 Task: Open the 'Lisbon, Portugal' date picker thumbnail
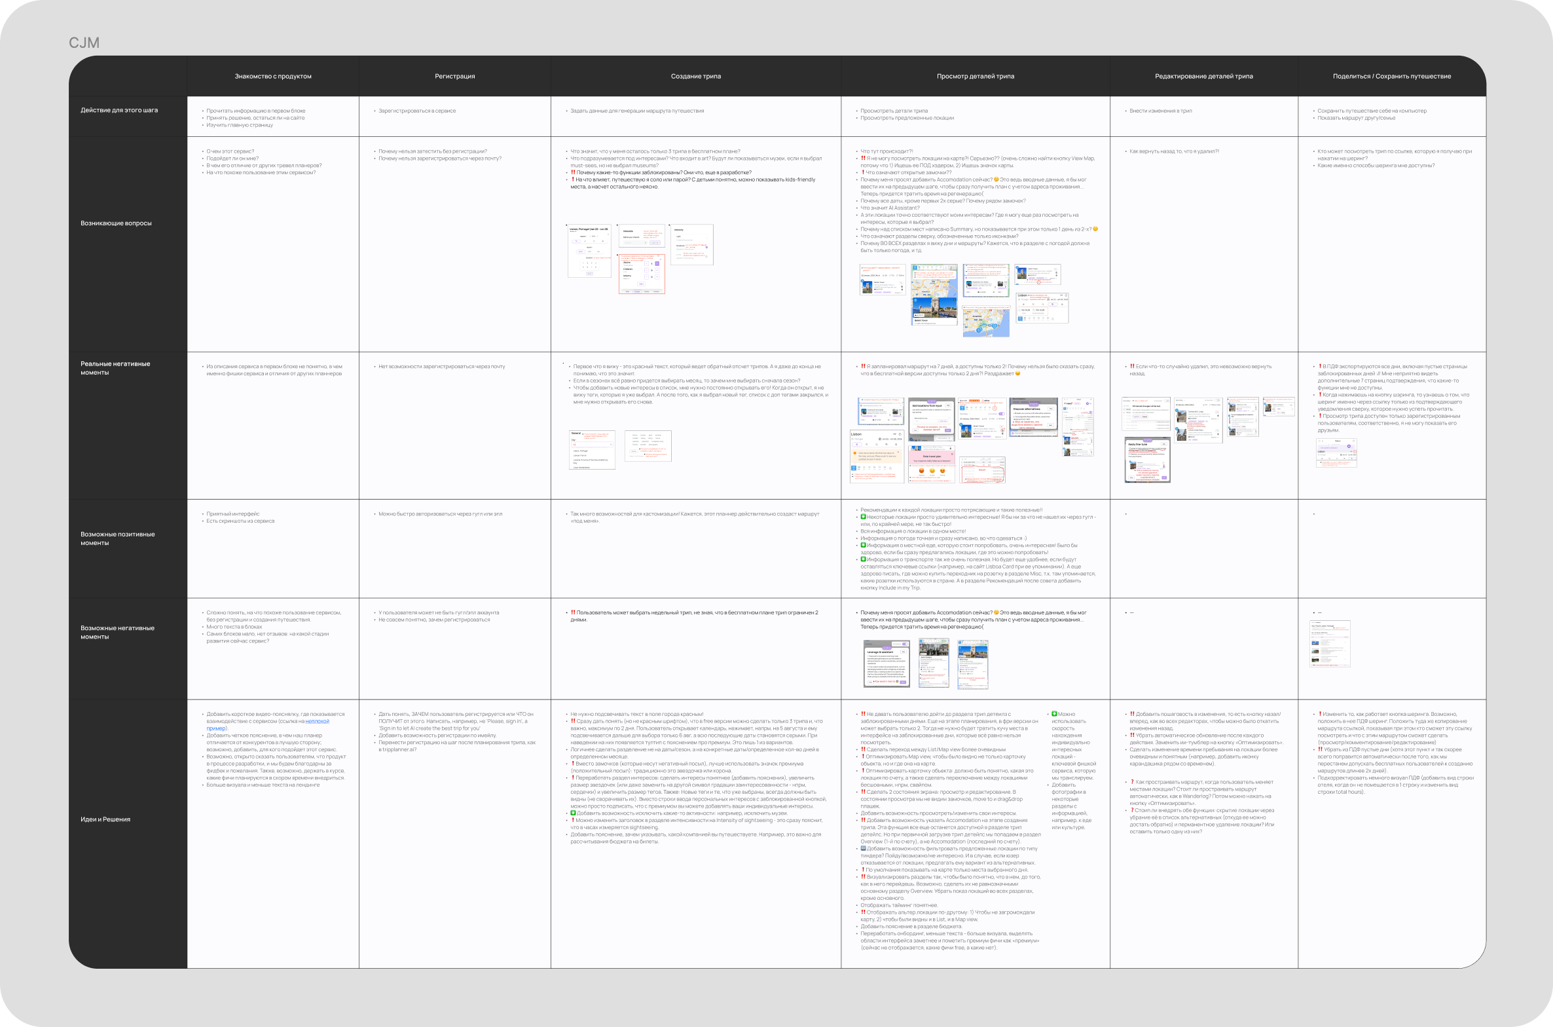click(x=589, y=251)
